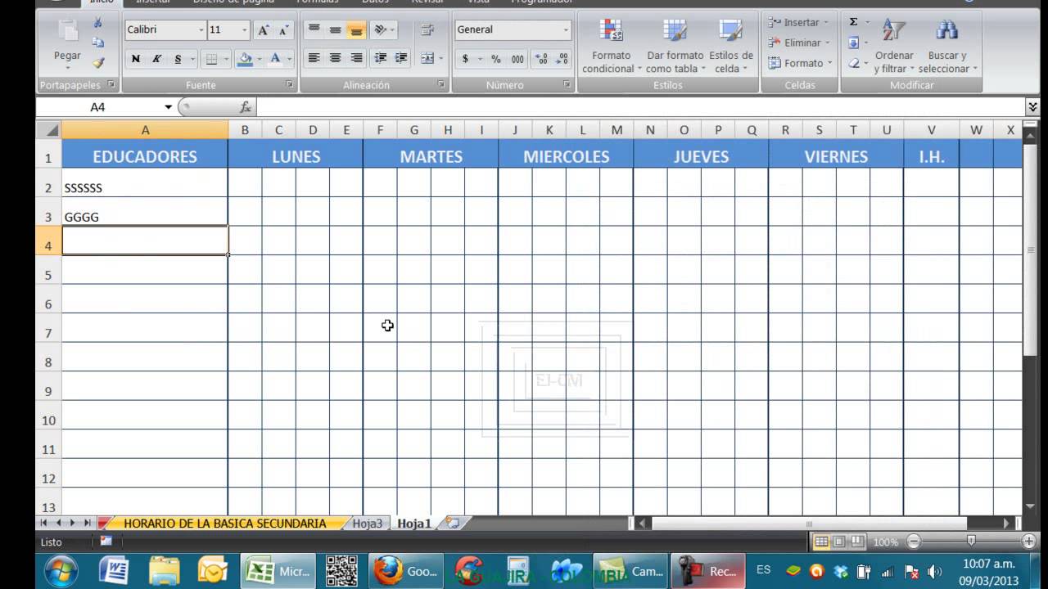Toggle middle vertical alignment
The height and width of the screenshot is (589, 1048).
pos(335,30)
